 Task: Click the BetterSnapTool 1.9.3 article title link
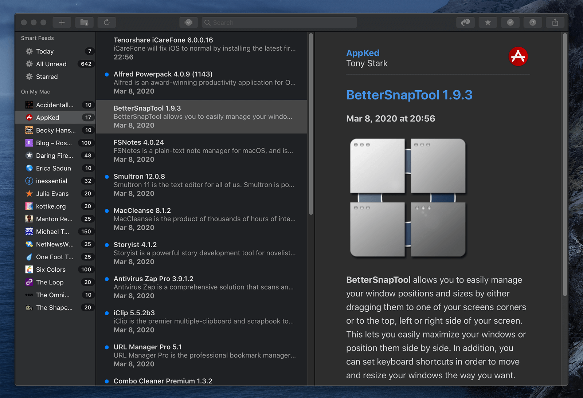point(409,95)
